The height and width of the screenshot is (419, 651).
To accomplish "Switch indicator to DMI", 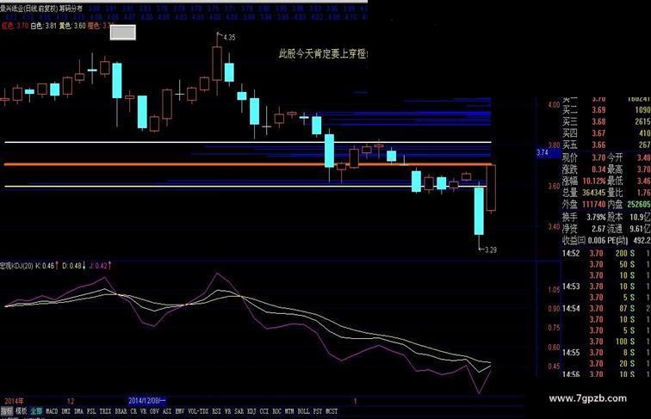I will (65, 411).
